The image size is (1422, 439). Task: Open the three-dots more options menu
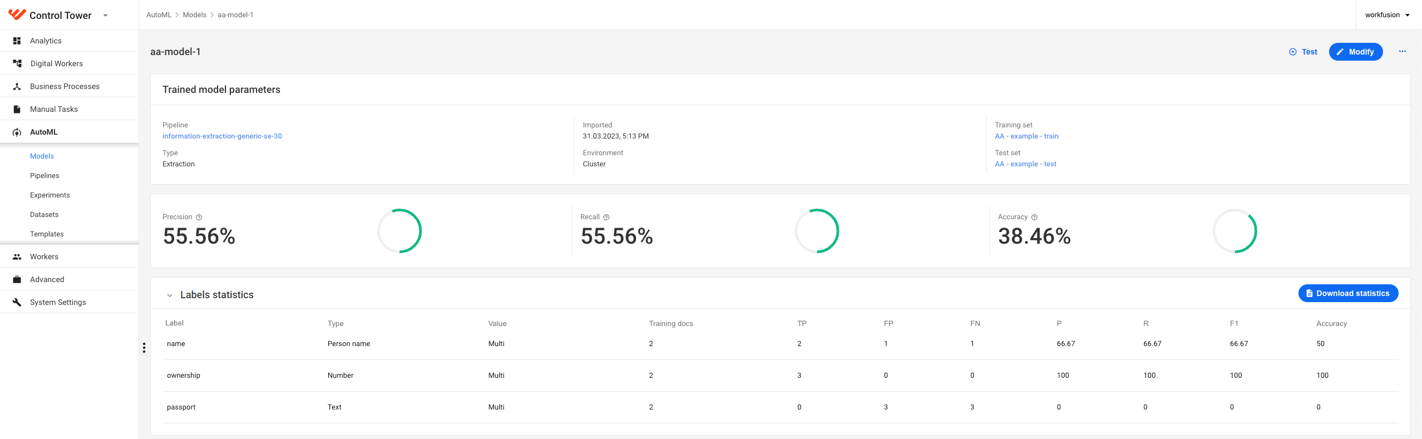pos(1402,51)
